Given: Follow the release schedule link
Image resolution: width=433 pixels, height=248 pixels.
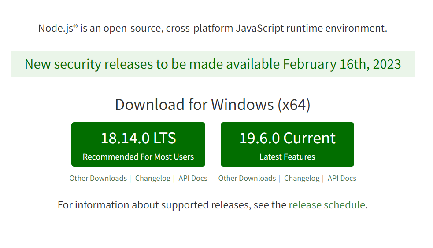Looking at the screenshot, I should pyautogui.click(x=327, y=205).
